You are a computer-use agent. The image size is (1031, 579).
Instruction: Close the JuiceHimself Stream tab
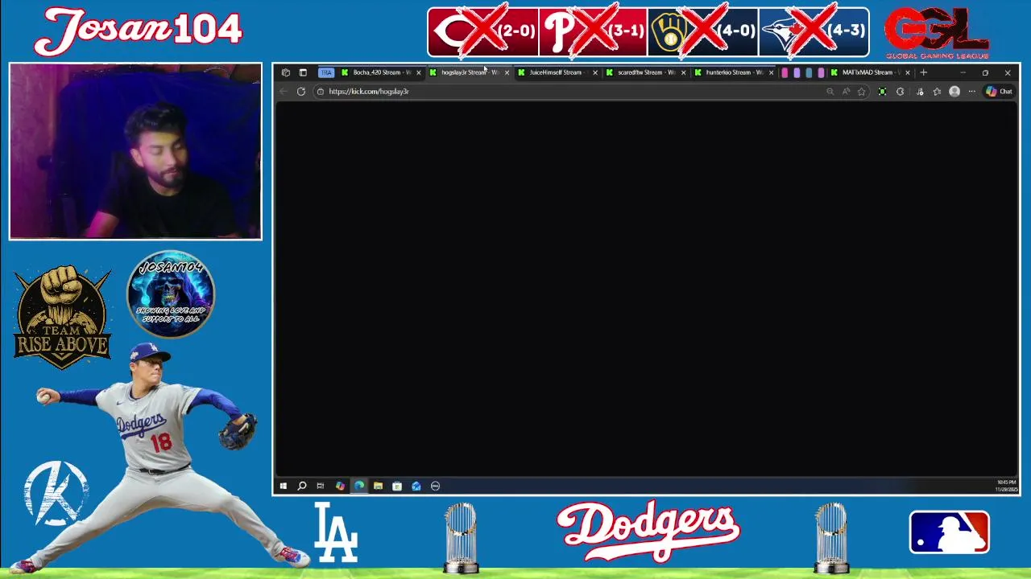click(x=595, y=72)
